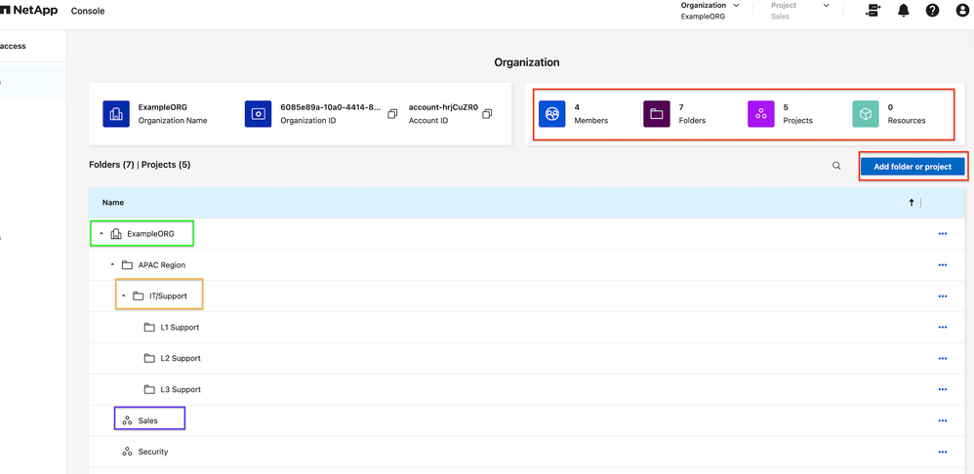This screenshot has height=474, width=974.
Task: Open the actions menu for L2 Support
Action: point(942,359)
